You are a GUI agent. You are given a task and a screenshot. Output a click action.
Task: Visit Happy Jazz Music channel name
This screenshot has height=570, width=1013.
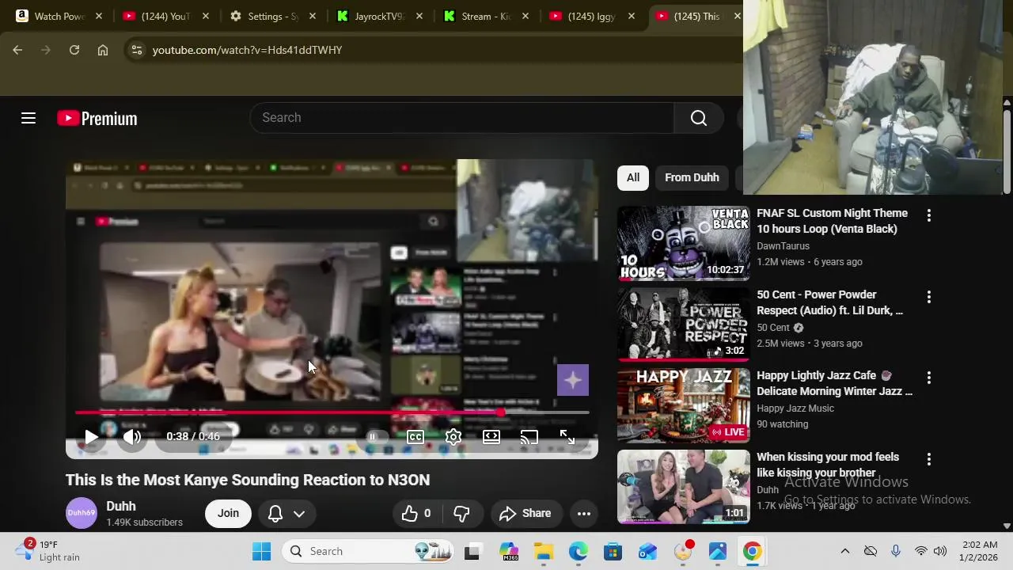795,408
